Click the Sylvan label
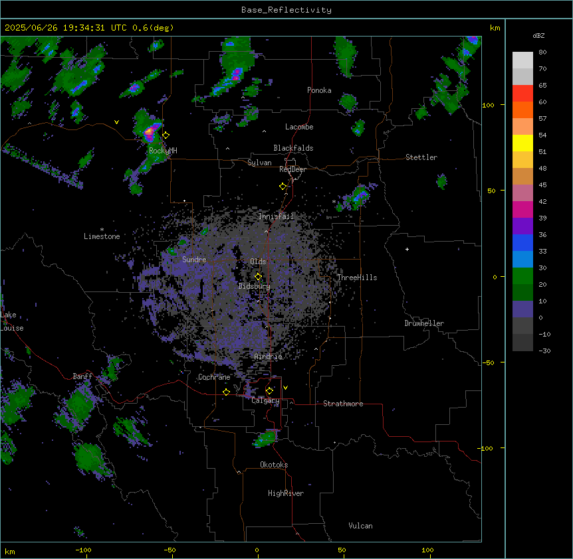This screenshot has height=559, width=573. 259,163
